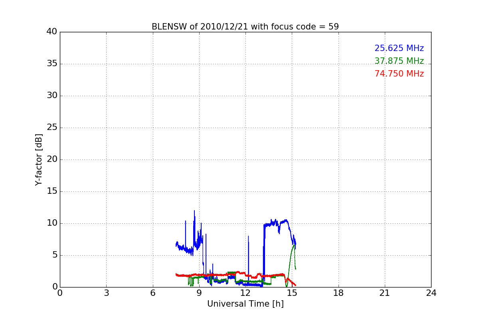
Task: Click y-axis tick label '25'
Action: tap(52, 128)
